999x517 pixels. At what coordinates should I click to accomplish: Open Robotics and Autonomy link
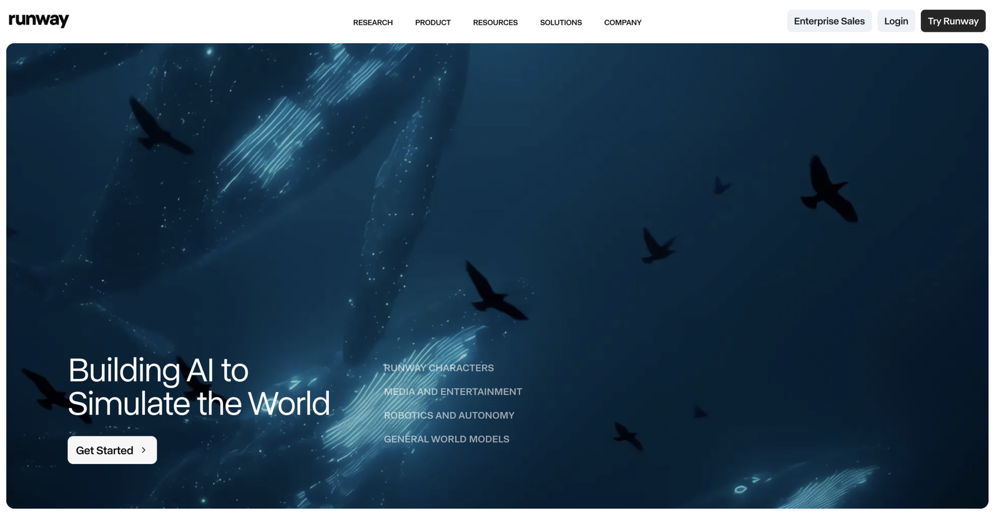(x=449, y=415)
